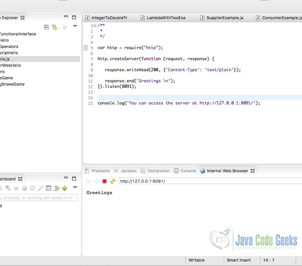The height and width of the screenshot is (266, 302).
Task: Open the Explorer view menu dropdown
Action: (x=75, y=27)
